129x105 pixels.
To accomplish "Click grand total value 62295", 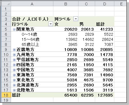I will [88, 95].
